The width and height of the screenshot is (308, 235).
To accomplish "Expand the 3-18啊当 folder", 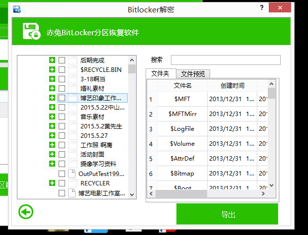I will [x=52, y=79].
